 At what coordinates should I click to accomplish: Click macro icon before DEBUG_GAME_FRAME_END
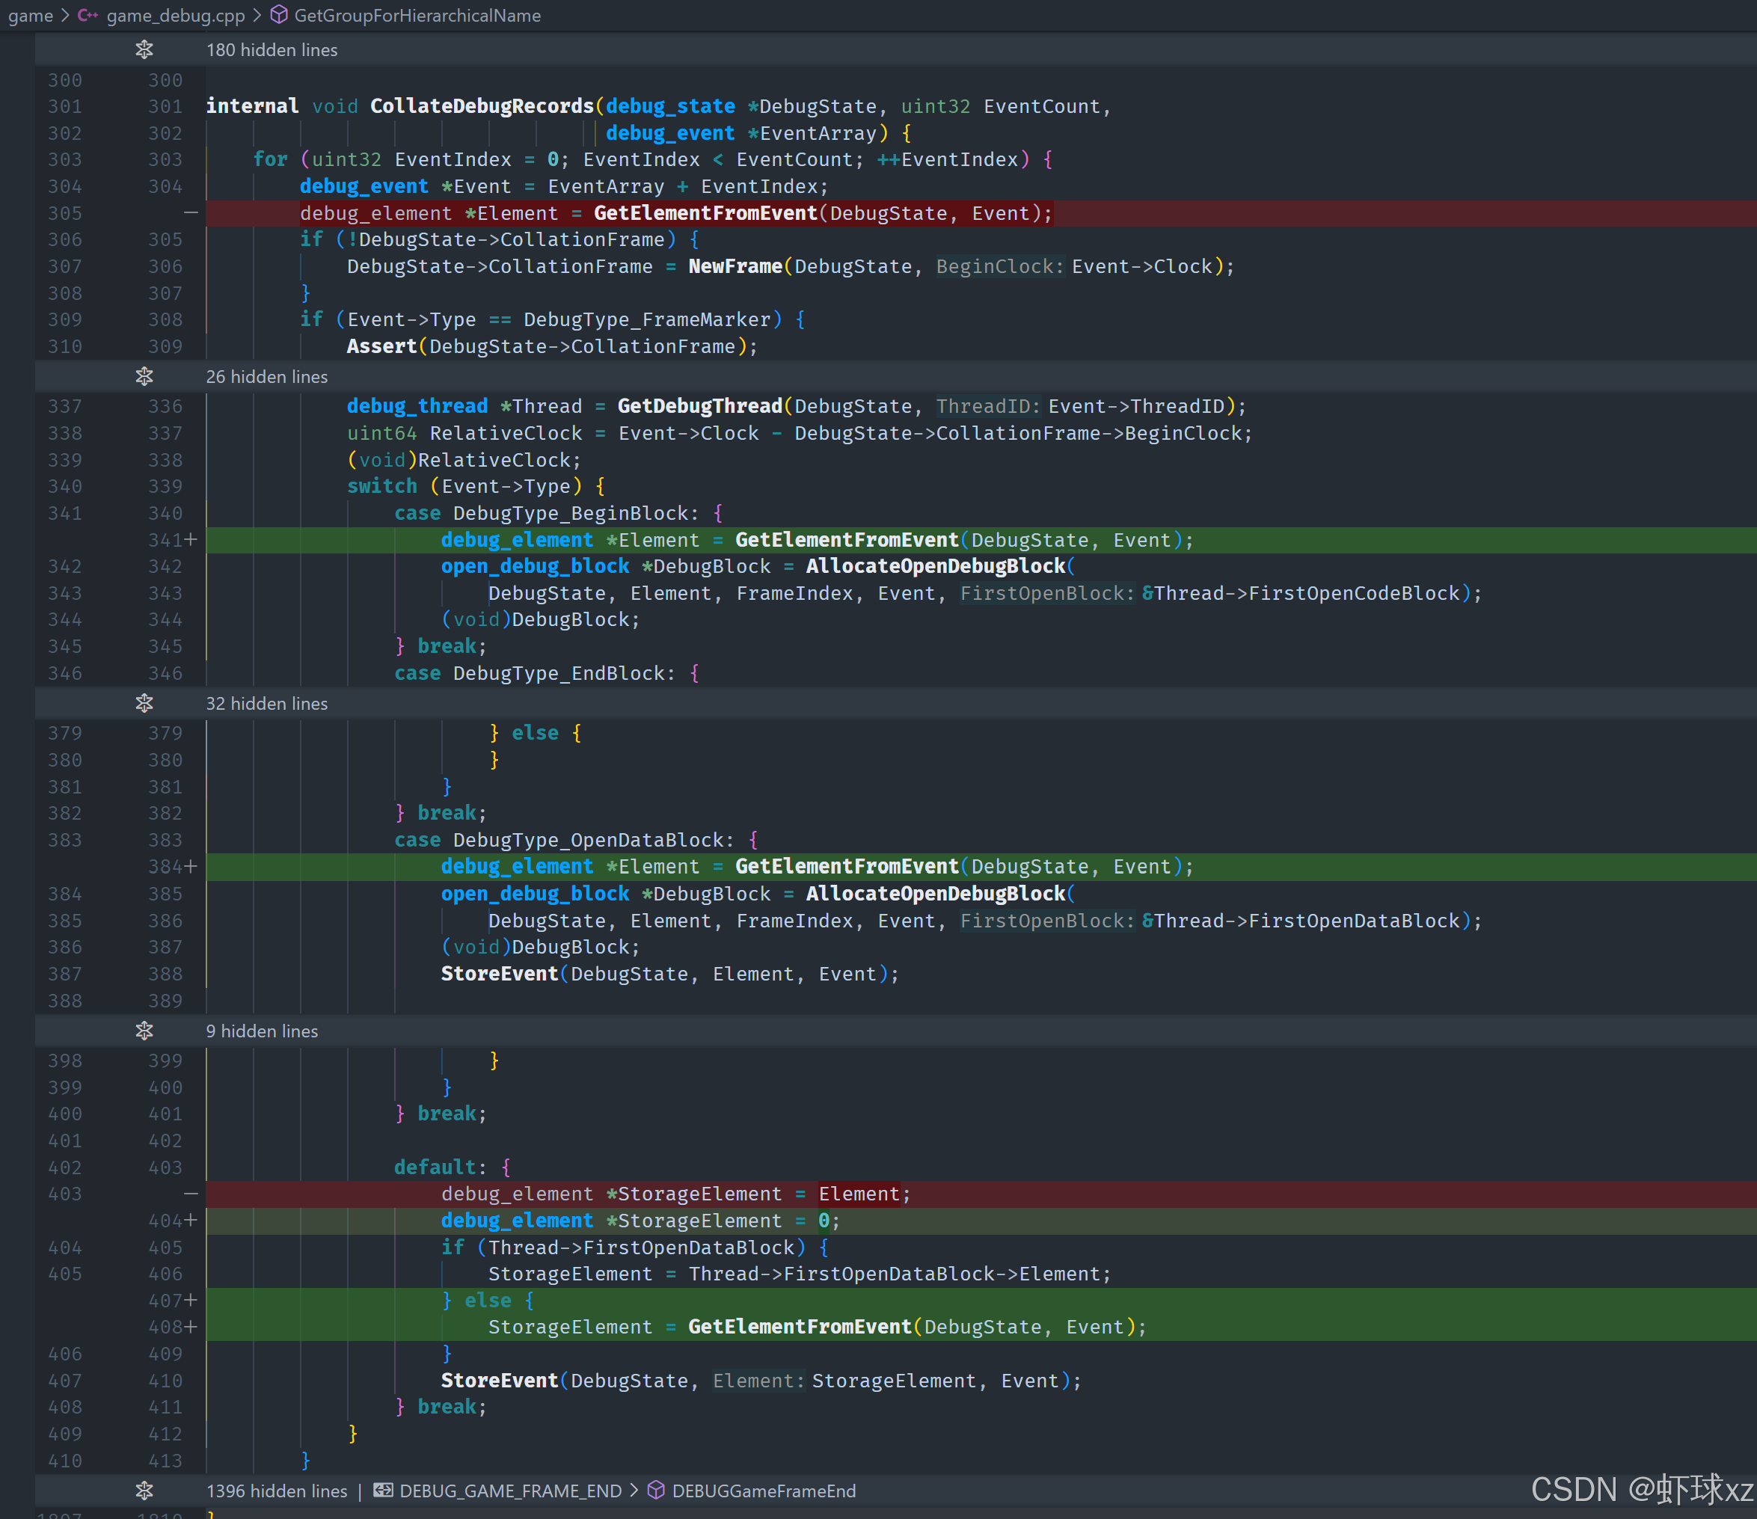383,1490
